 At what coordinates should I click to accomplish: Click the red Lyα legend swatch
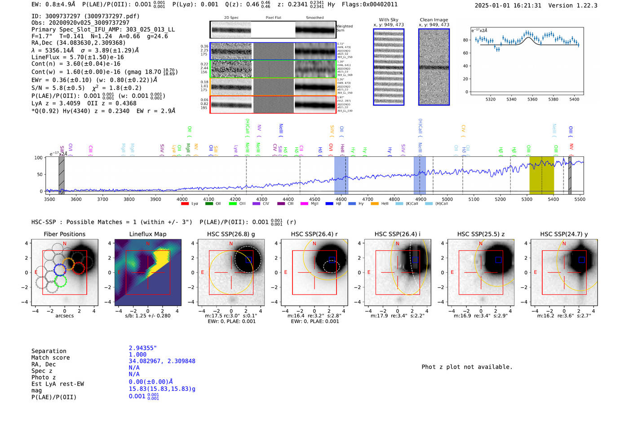point(185,204)
